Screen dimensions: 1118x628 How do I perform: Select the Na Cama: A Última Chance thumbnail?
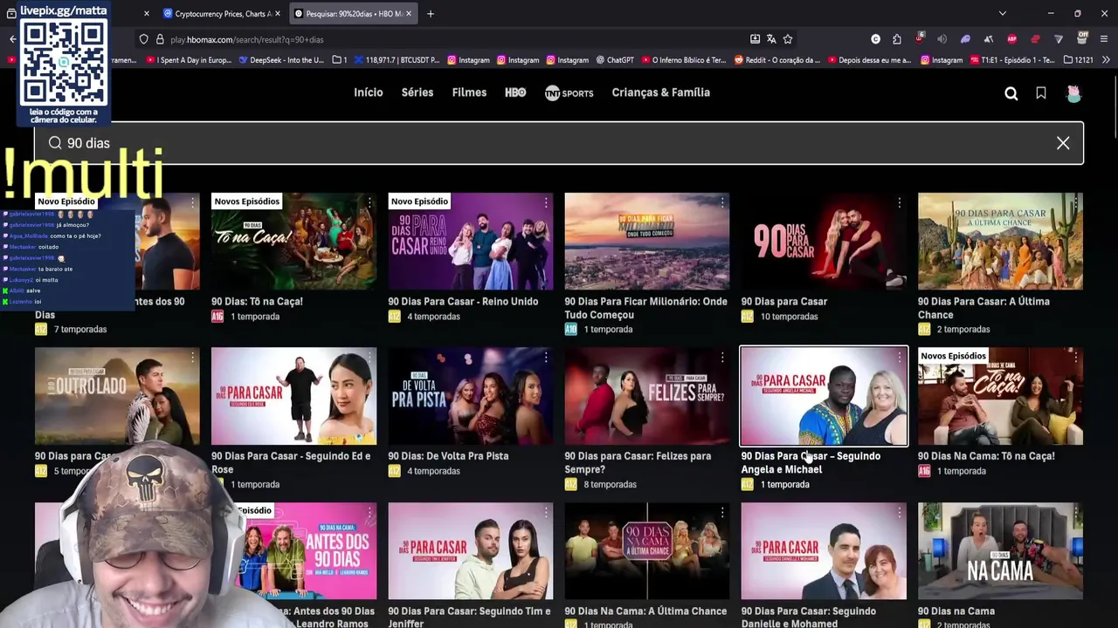(x=646, y=550)
